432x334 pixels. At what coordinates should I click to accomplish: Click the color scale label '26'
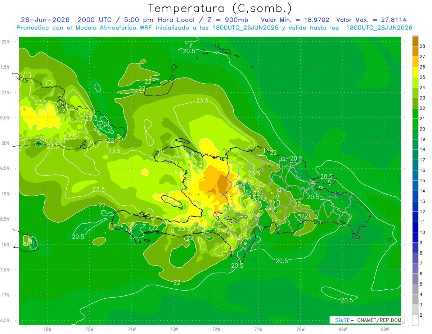[x=423, y=67]
